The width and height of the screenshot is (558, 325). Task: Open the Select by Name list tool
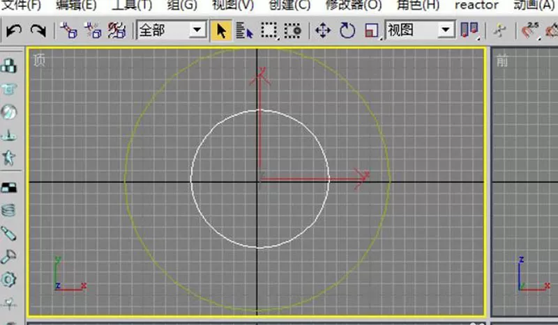click(x=245, y=31)
